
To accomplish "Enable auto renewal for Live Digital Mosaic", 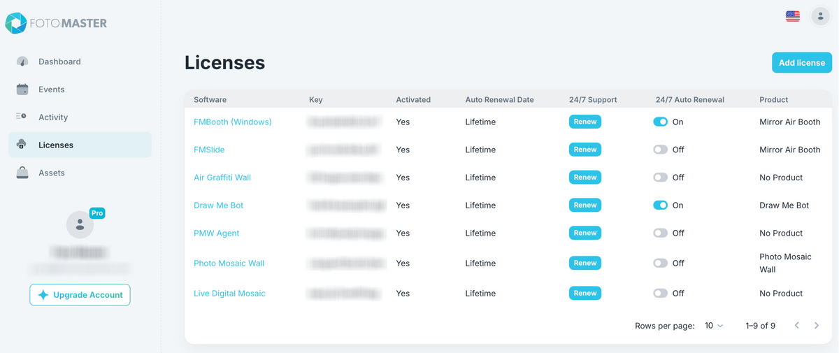I will point(660,294).
